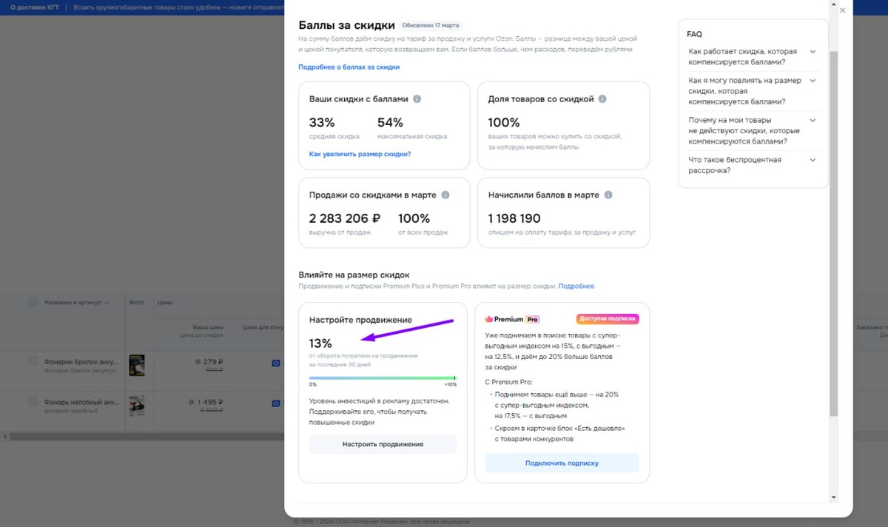Click Подключить подписку button
Image resolution: width=888 pixels, height=527 pixels.
click(562, 463)
